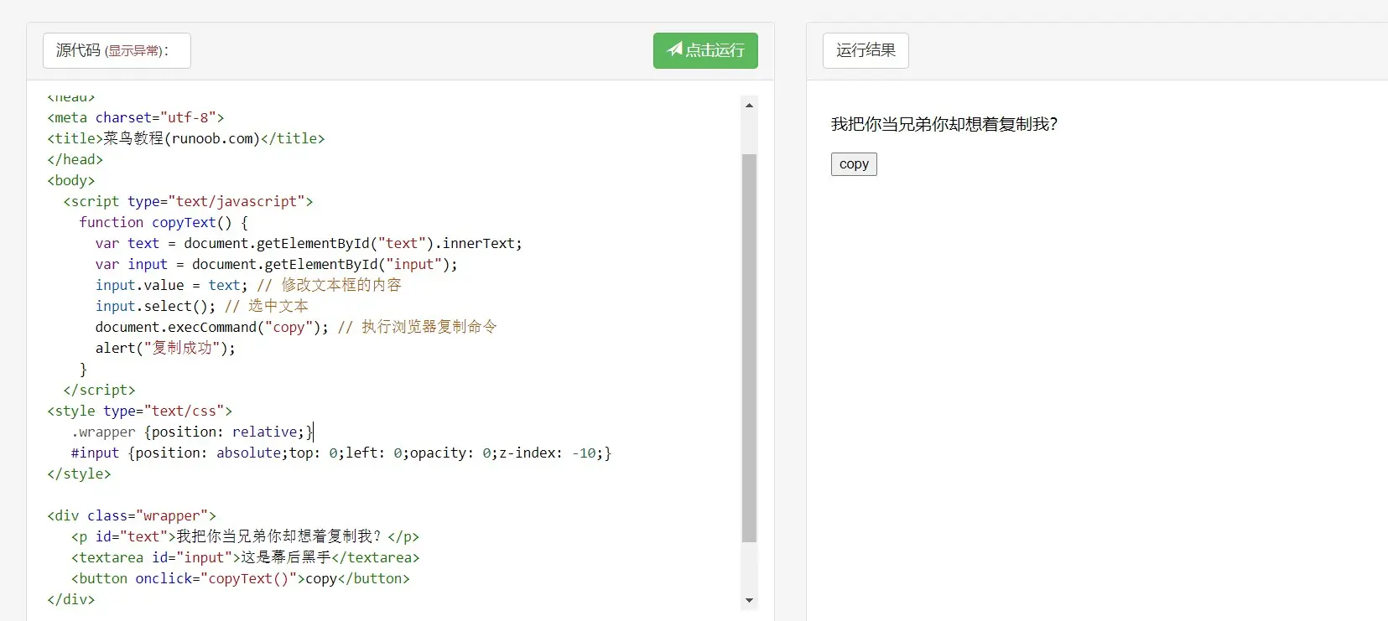Screen dimensions: 1388x621
Task: Click the var input = document.getElementById line
Action: point(276,264)
